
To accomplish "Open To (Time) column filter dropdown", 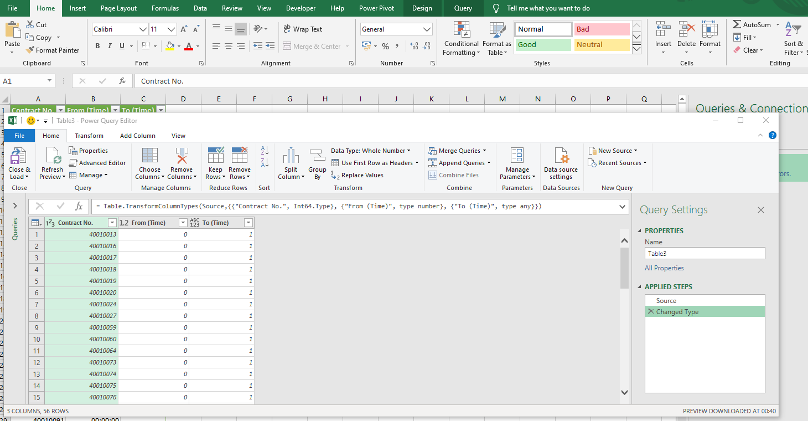I will click(248, 223).
